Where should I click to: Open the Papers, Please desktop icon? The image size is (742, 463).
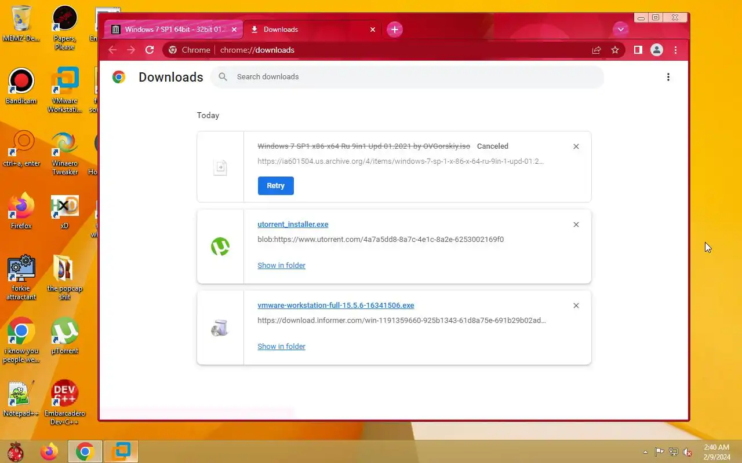point(64,28)
